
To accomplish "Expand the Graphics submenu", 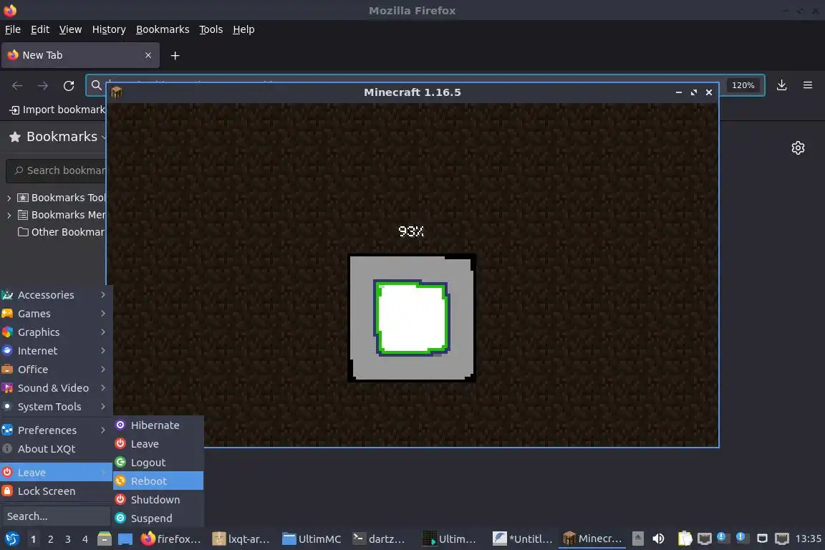I will click(57, 332).
